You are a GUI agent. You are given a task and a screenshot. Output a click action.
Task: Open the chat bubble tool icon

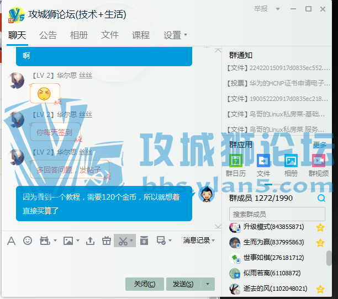coord(161,241)
